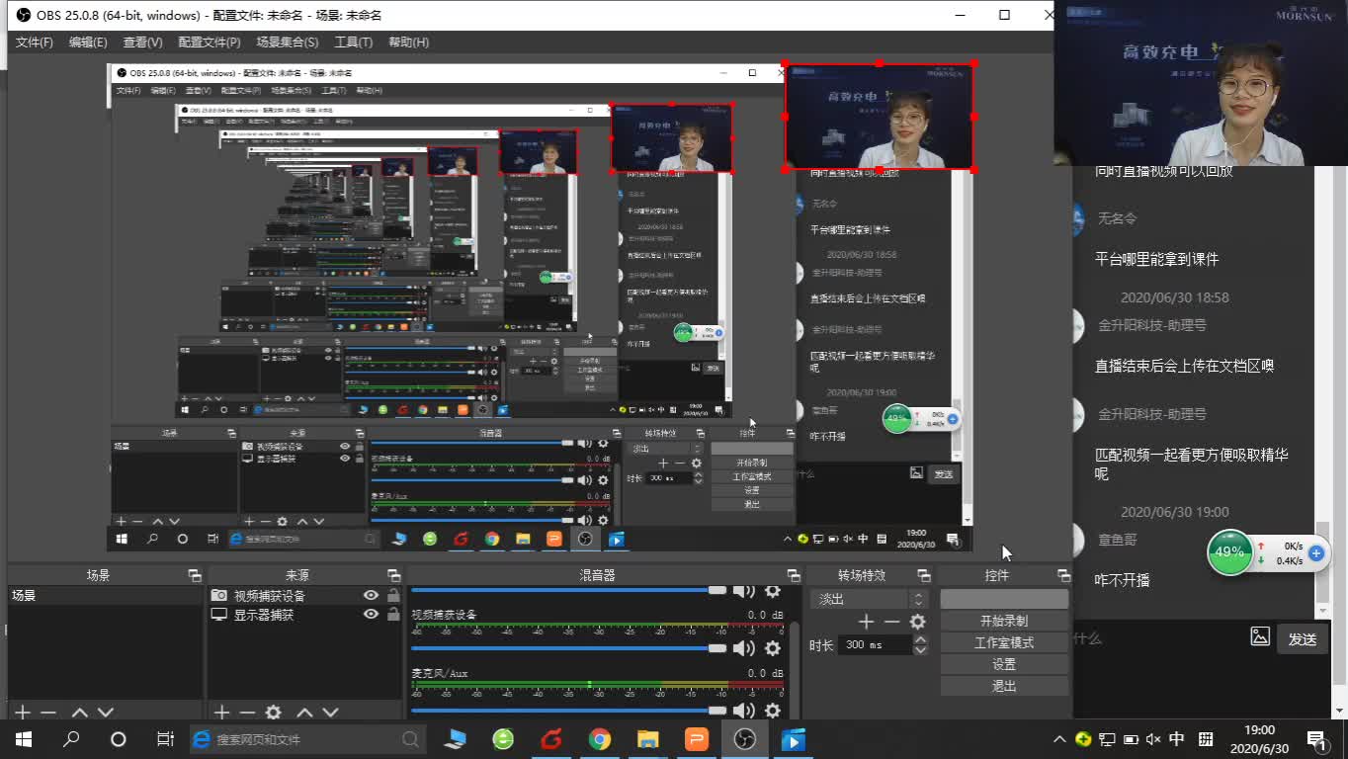Add a new source with the plus icon
Viewport: 1348px width, 759px height.
221,712
